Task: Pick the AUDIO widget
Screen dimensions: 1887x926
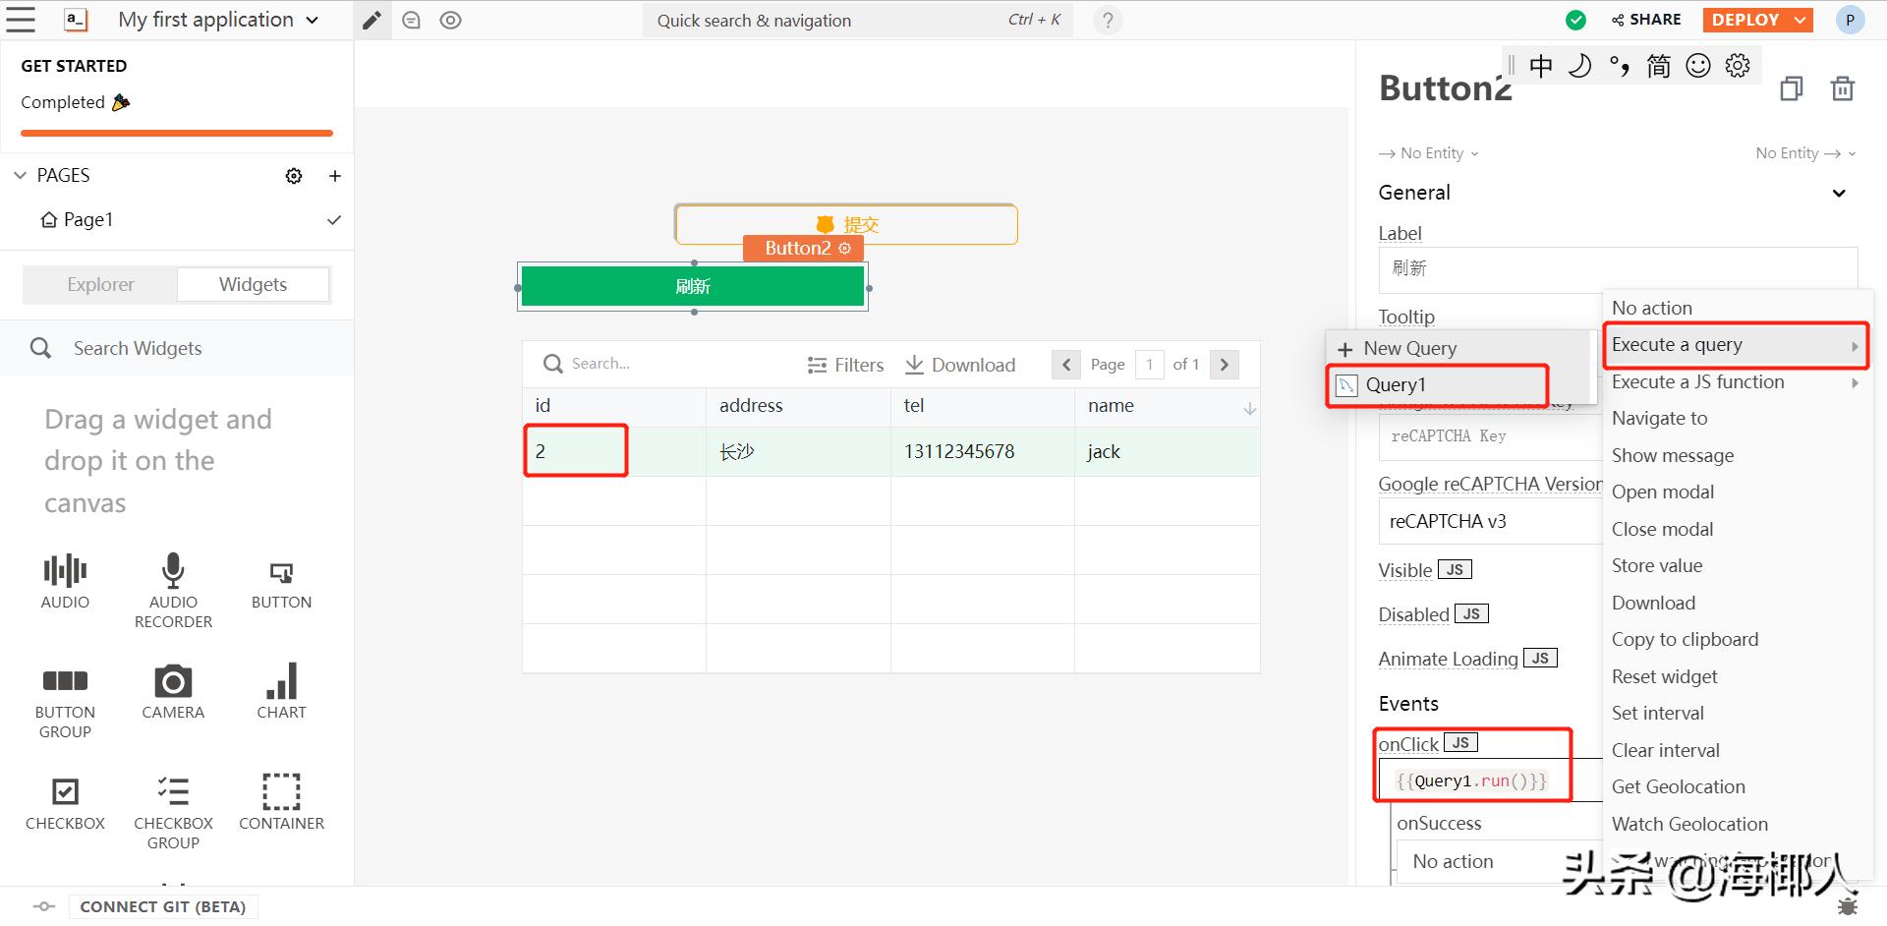Action: [x=65, y=581]
